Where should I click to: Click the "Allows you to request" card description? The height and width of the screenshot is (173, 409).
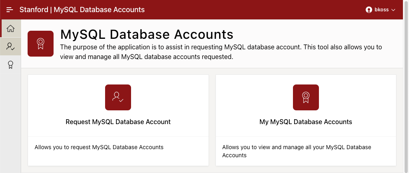[99, 147]
